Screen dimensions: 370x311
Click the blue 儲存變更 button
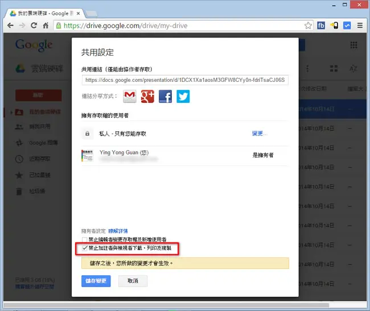96,281
